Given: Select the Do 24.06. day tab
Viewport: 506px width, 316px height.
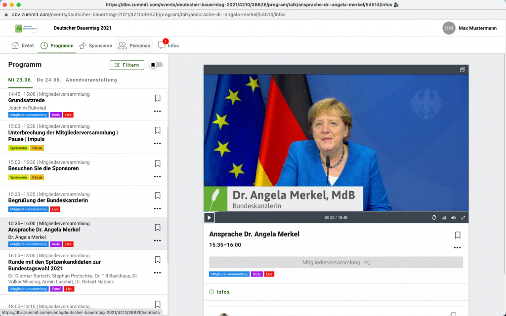Looking at the screenshot, I should coord(49,79).
